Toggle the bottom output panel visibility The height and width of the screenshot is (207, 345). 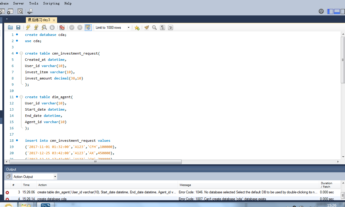[x=337, y=11]
